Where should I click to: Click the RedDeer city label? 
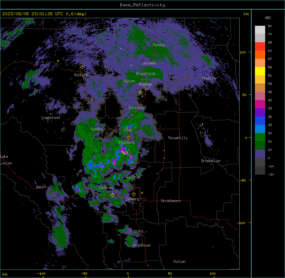[146, 84]
